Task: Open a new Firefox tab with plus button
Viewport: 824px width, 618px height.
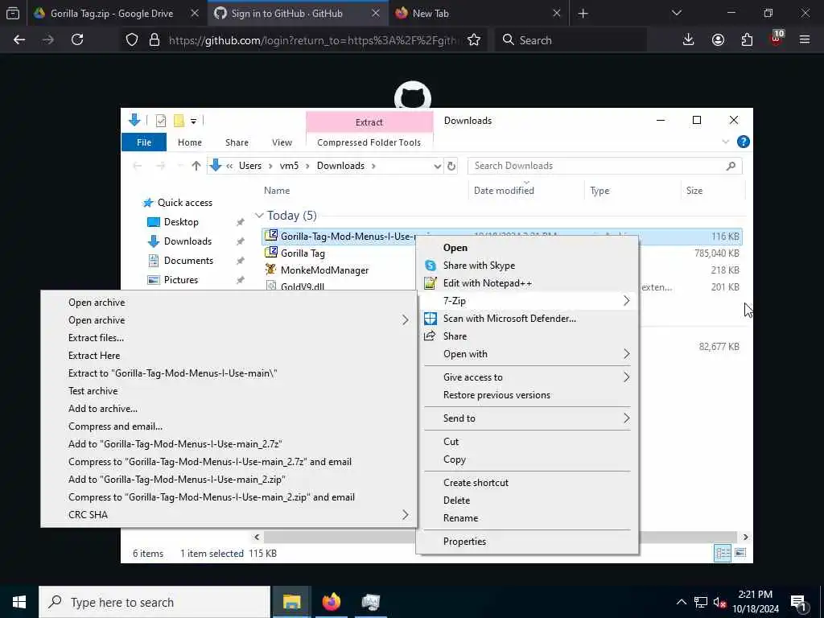Action: click(x=583, y=14)
